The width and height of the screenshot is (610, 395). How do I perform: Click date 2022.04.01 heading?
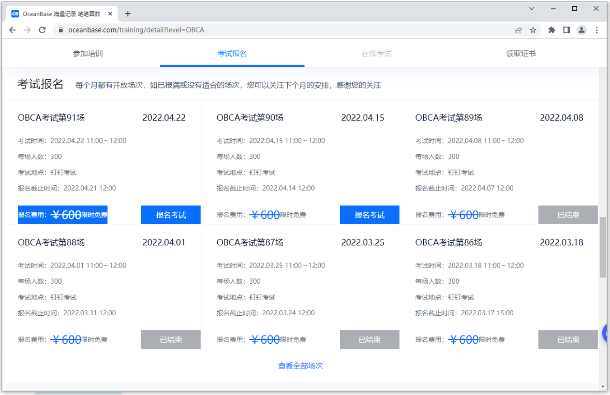(164, 242)
